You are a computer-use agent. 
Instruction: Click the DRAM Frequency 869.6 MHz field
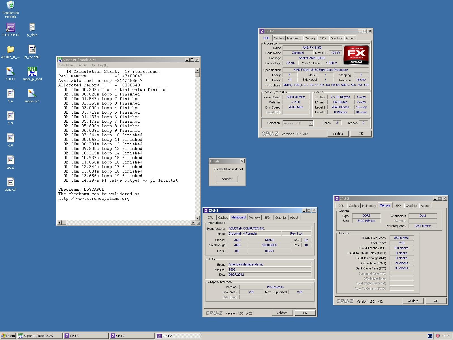click(401, 238)
